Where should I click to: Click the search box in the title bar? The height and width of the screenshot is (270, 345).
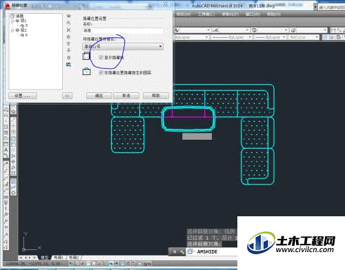331,8
